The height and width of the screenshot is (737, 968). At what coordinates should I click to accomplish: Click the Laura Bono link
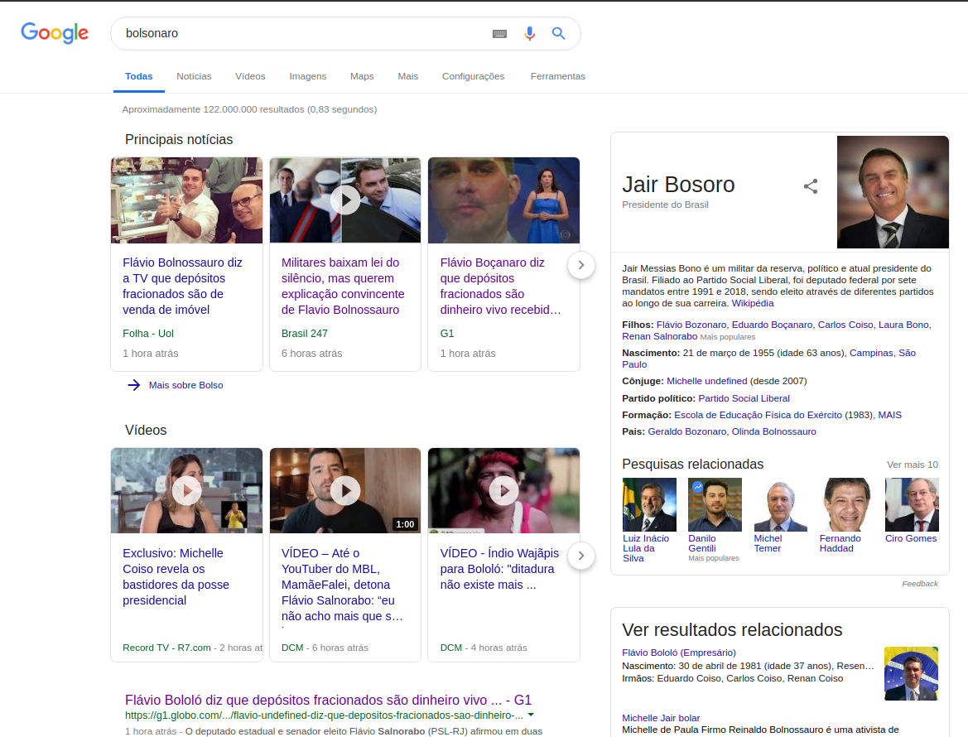point(904,325)
